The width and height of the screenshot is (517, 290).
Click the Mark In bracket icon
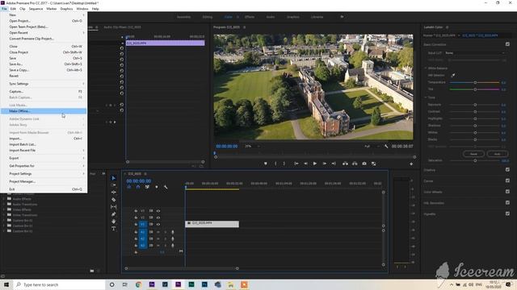pos(275,164)
